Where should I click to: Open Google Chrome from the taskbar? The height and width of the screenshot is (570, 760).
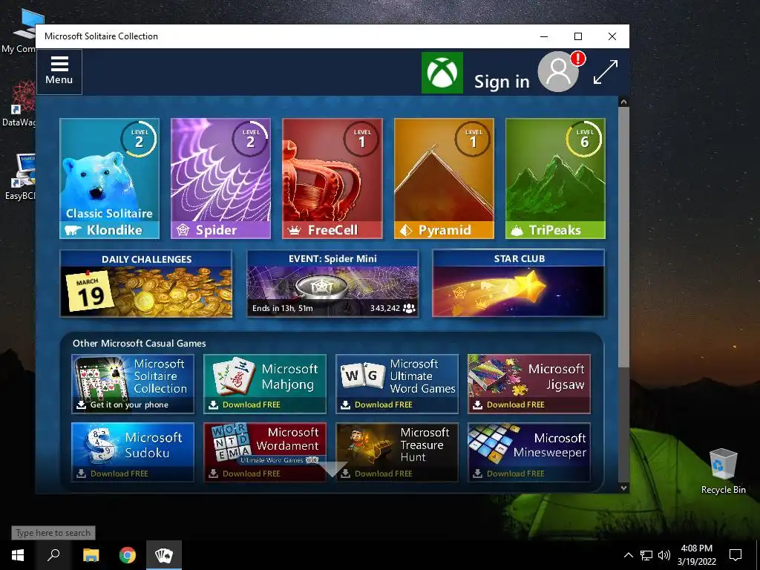(128, 555)
